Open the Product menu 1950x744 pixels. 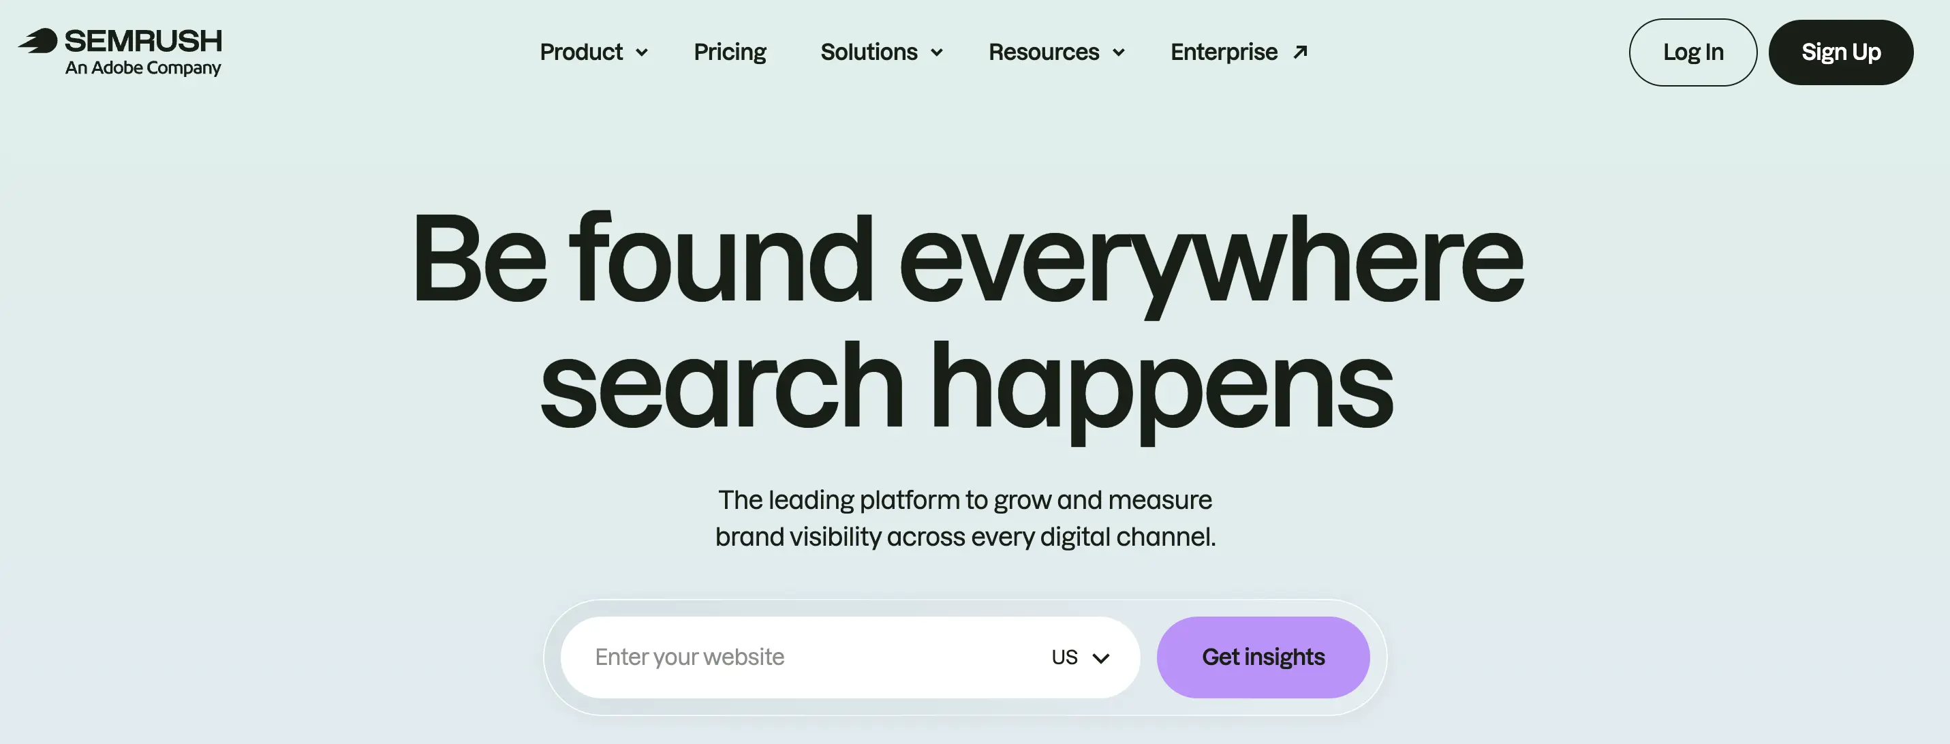581,52
